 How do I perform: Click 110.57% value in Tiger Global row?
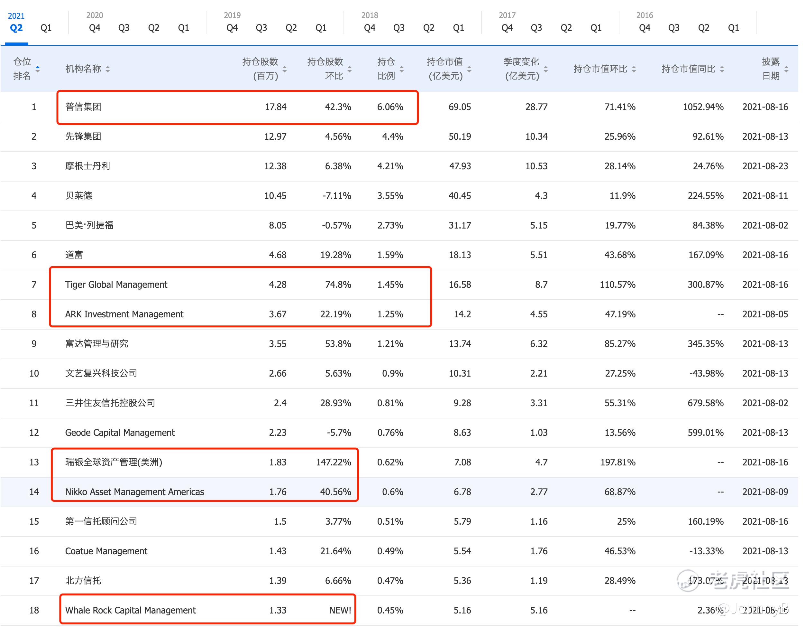tap(618, 284)
